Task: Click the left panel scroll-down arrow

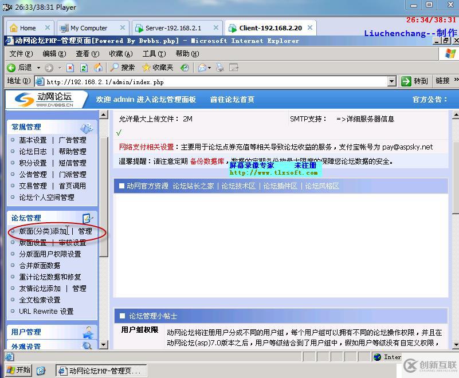Action: coord(104,345)
